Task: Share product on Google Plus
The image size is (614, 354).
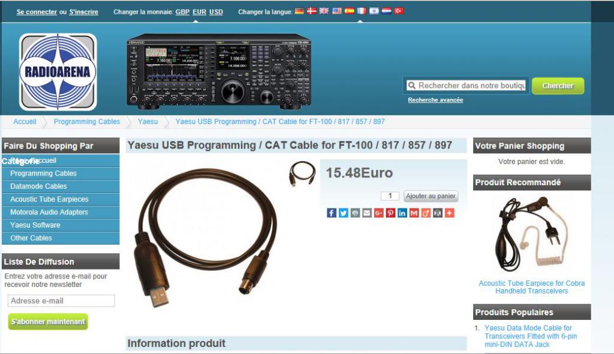Action: pyautogui.click(x=379, y=213)
